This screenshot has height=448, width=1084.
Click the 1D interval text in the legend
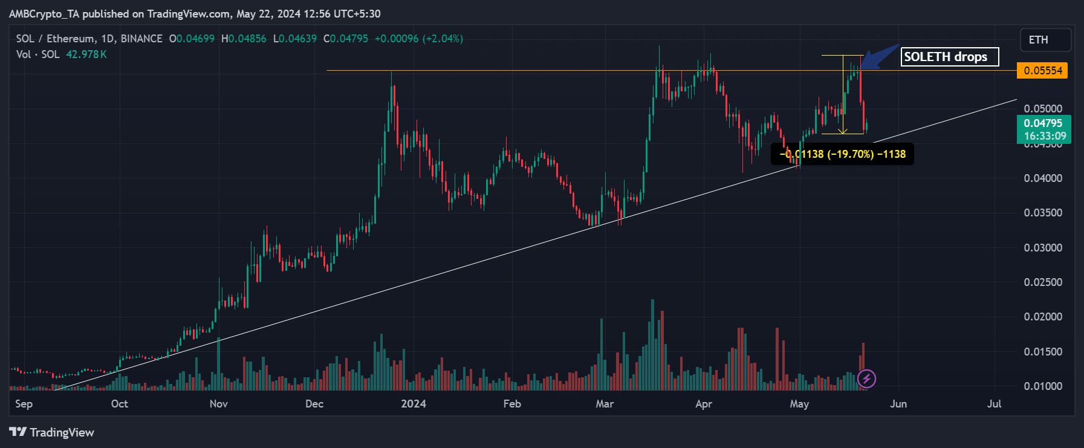(108, 39)
